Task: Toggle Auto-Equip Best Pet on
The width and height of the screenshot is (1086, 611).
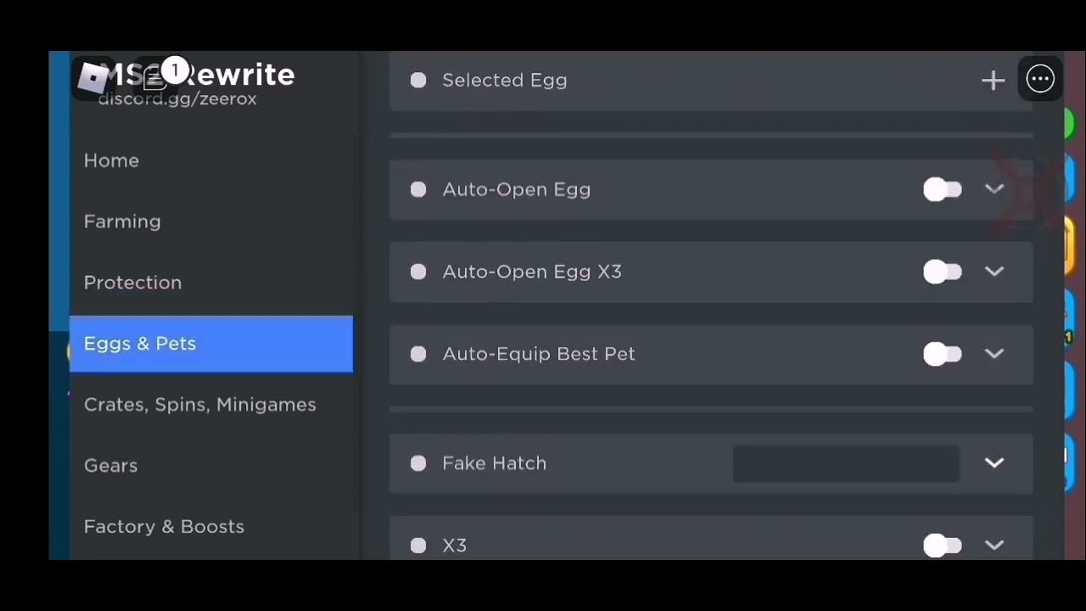Action: pos(942,354)
